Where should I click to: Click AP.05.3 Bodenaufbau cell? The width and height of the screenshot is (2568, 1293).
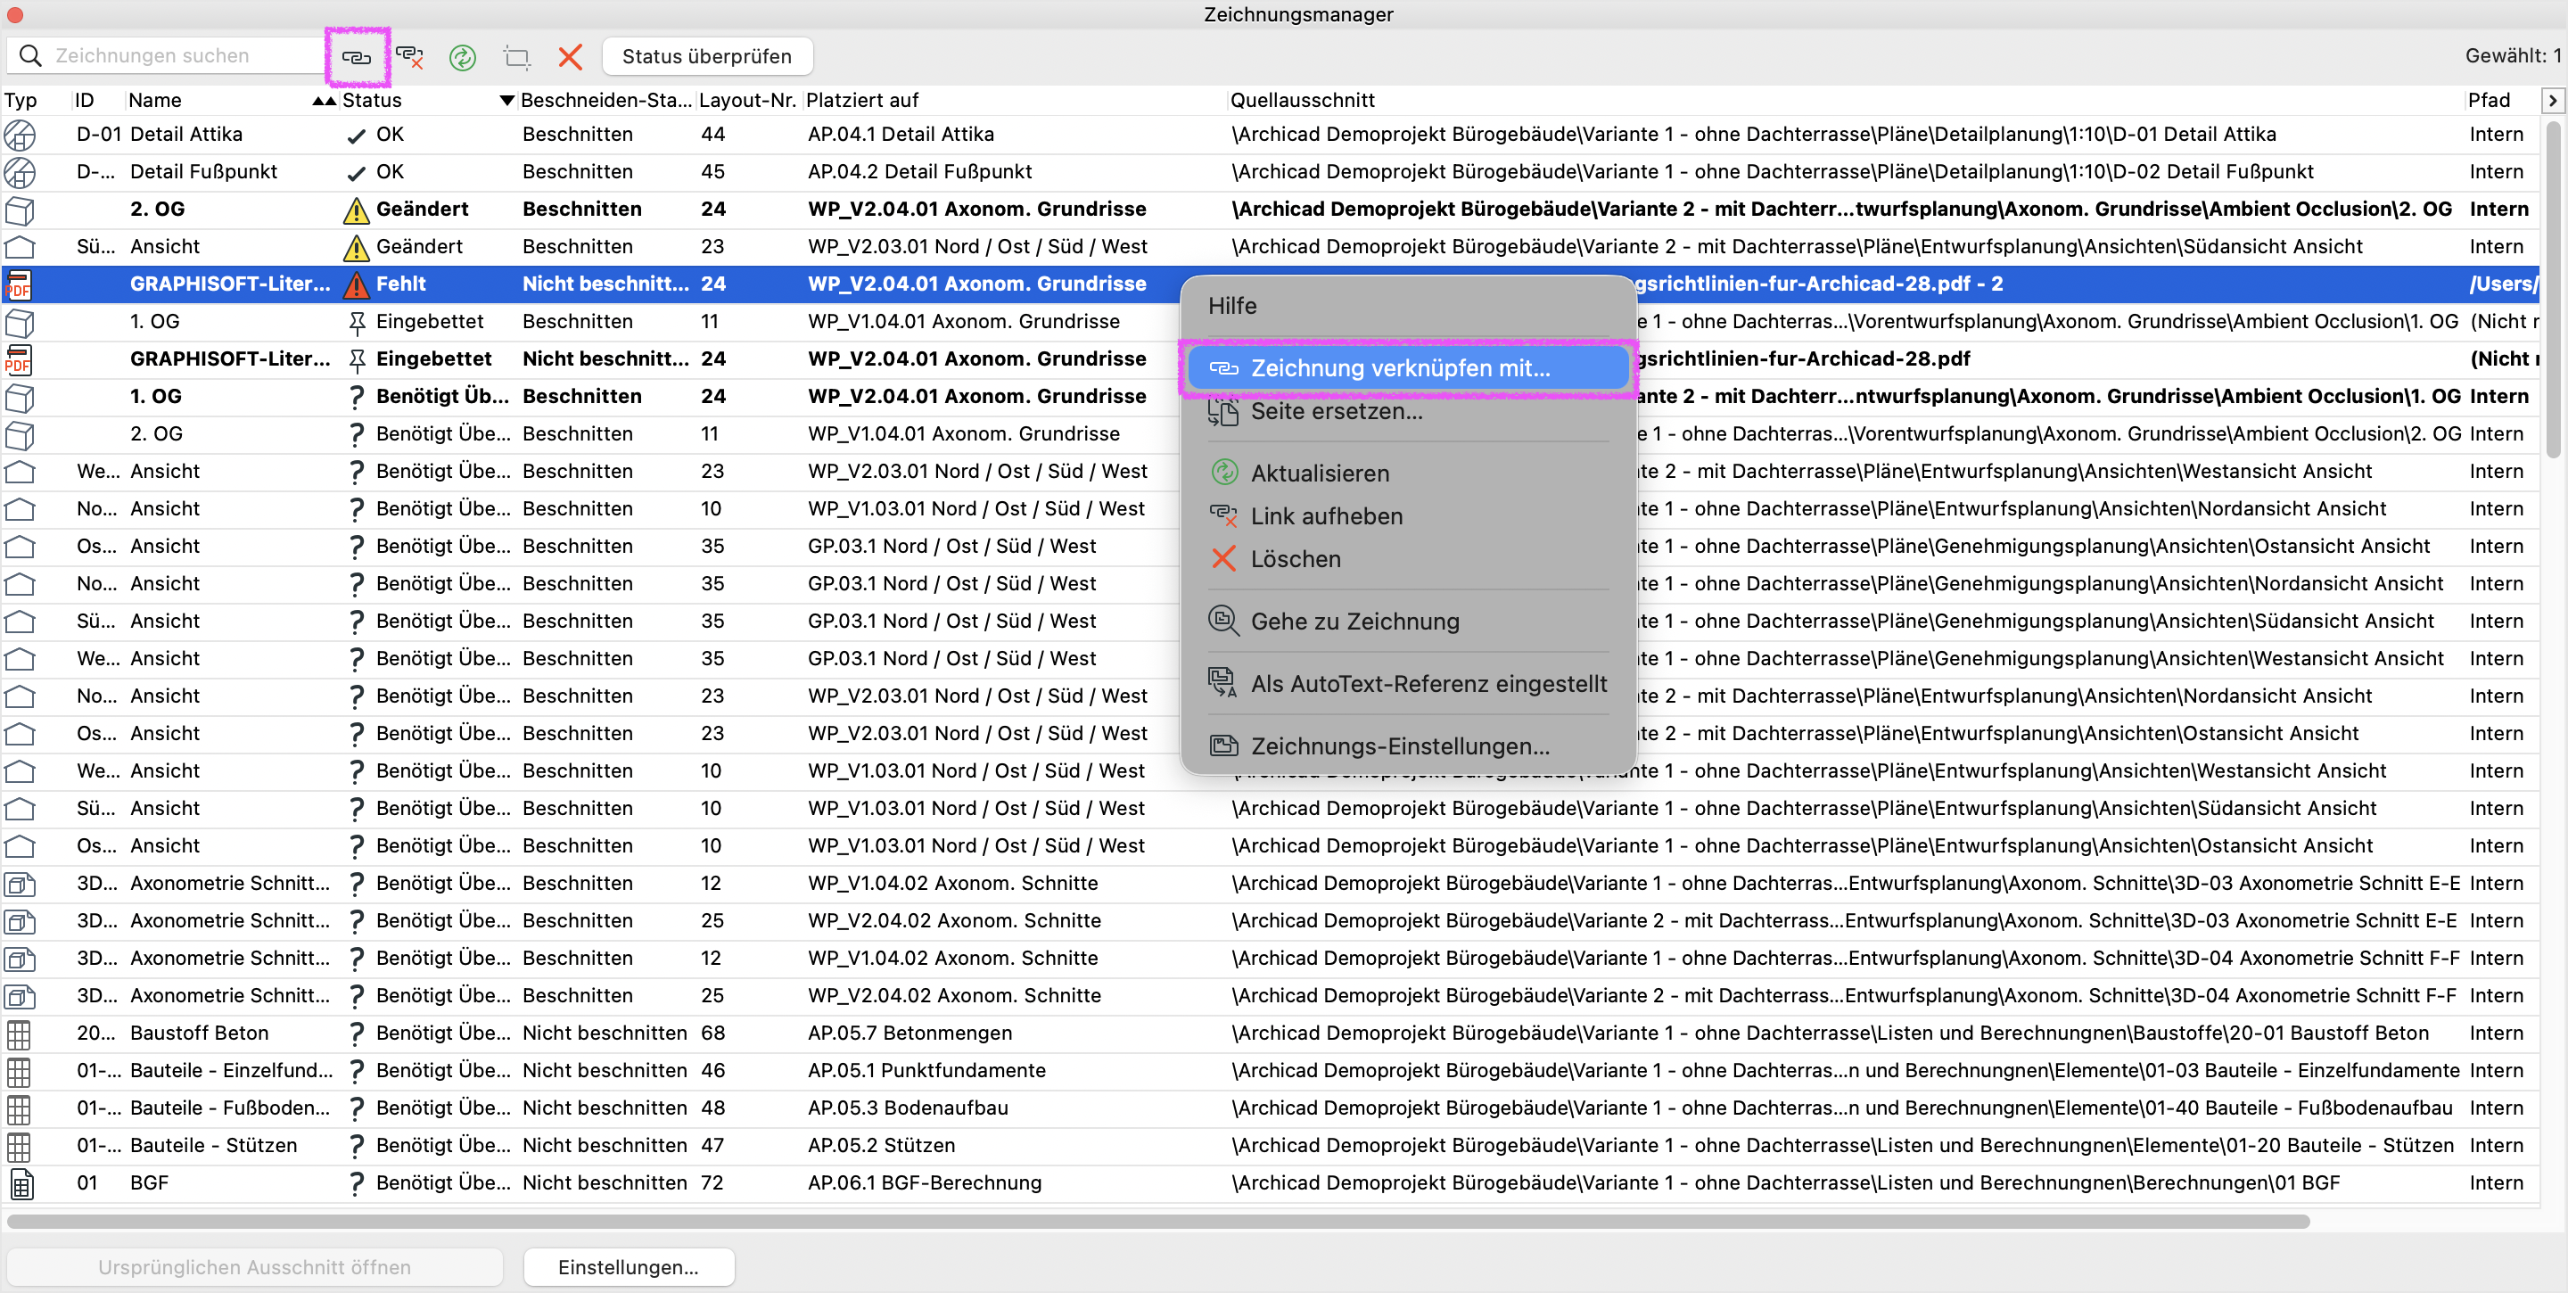click(907, 1108)
